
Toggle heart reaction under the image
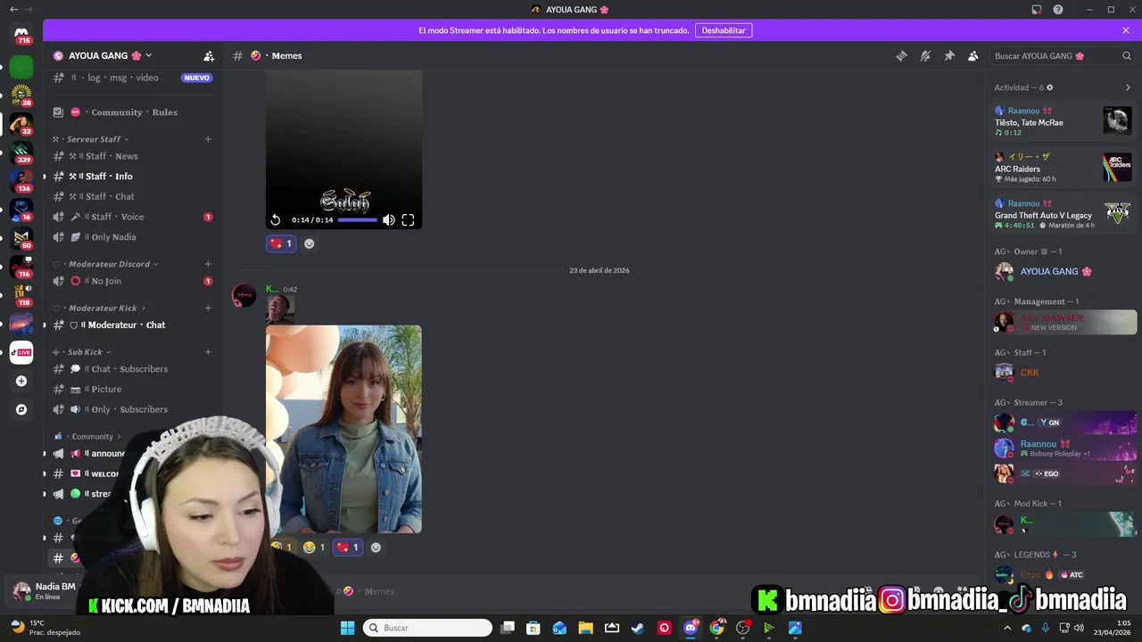(x=348, y=547)
